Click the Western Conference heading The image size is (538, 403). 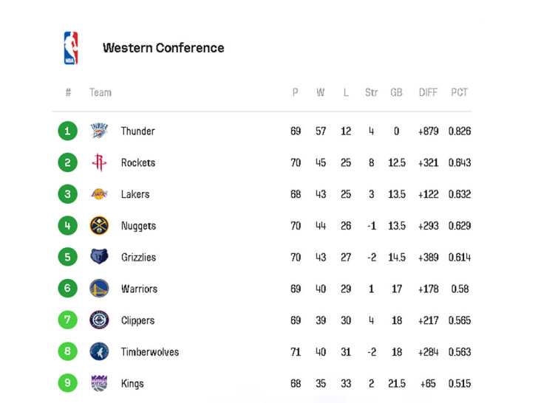pyautogui.click(x=163, y=48)
